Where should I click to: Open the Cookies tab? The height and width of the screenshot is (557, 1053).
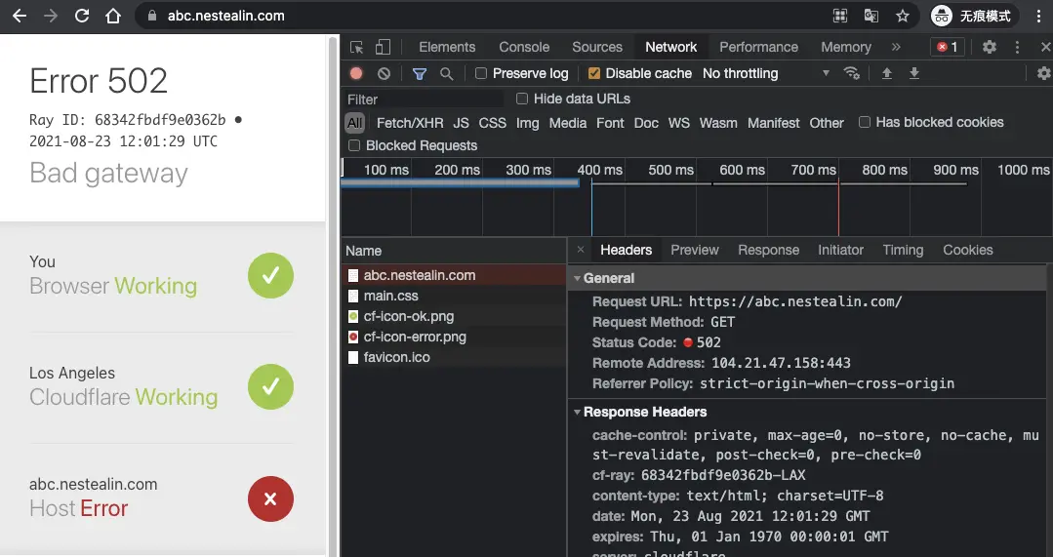pos(968,250)
